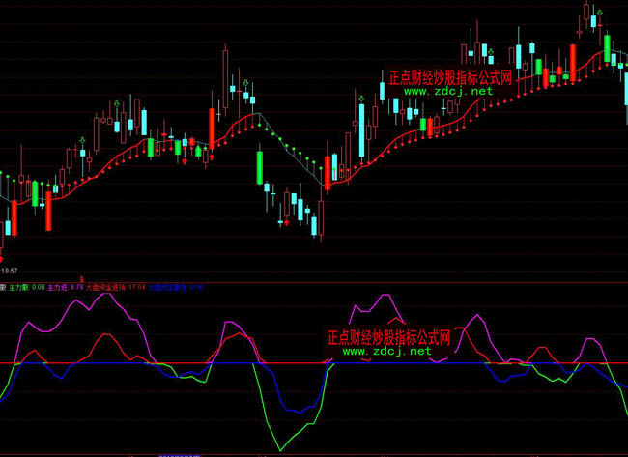Viewport: 628px width, 457px height.
Task: Click the lowest point of the green indicator line
Action: click(279, 448)
